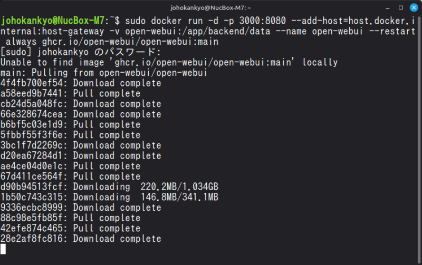
Task: Click the 28e2af8fc816 Download complete line
Action: (81, 239)
